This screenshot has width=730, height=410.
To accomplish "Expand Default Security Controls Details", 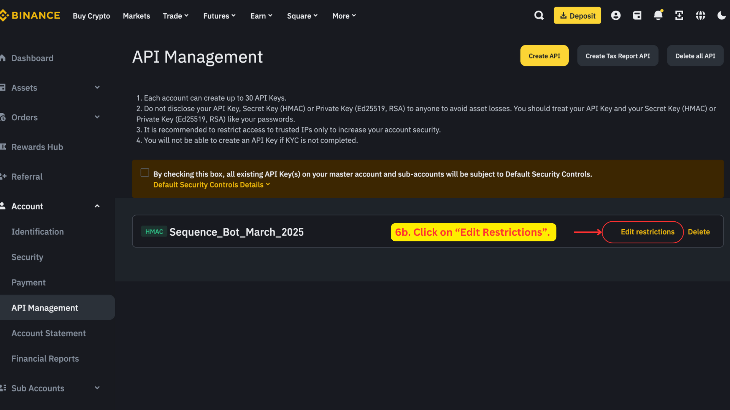I will (x=211, y=185).
